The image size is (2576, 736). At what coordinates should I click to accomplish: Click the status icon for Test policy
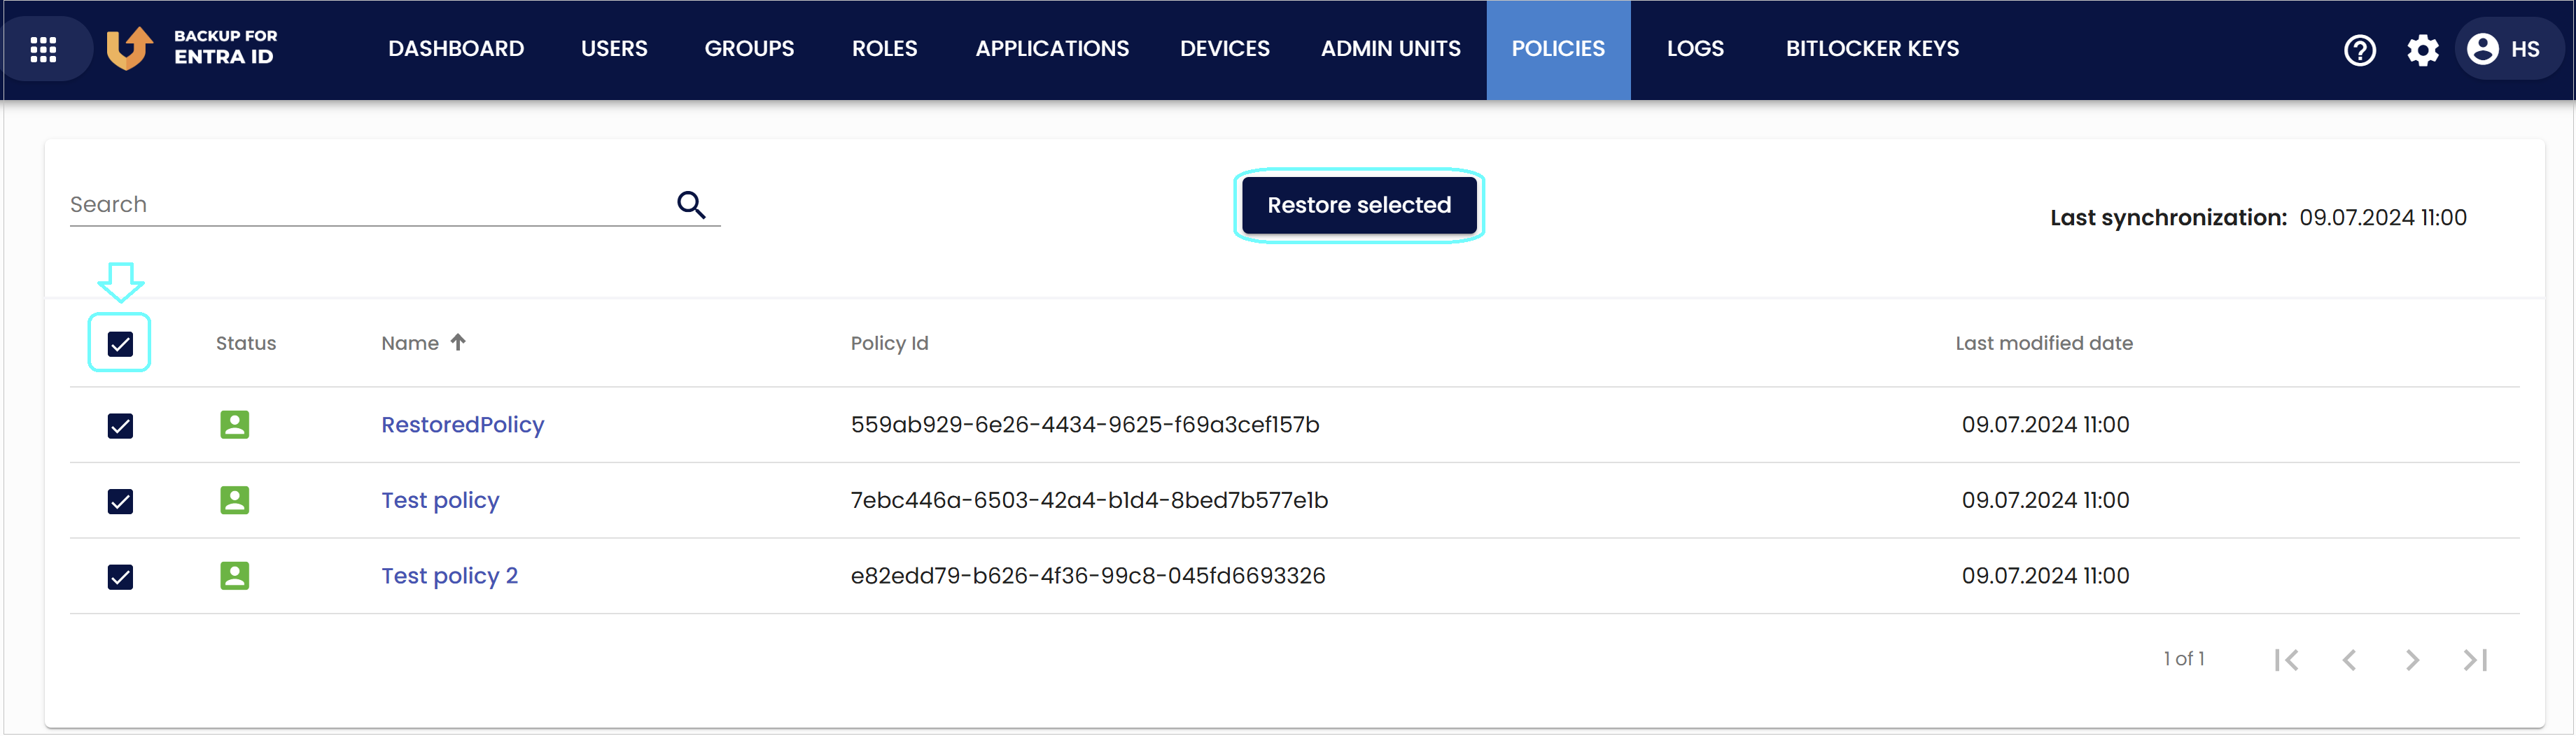(235, 500)
